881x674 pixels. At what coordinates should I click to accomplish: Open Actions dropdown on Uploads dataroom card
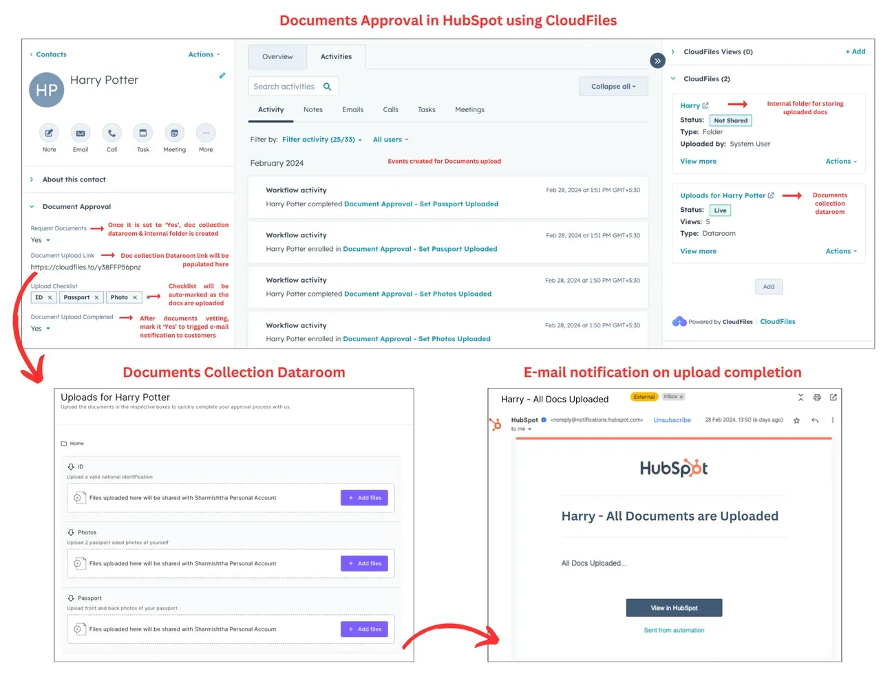pyautogui.click(x=841, y=252)
